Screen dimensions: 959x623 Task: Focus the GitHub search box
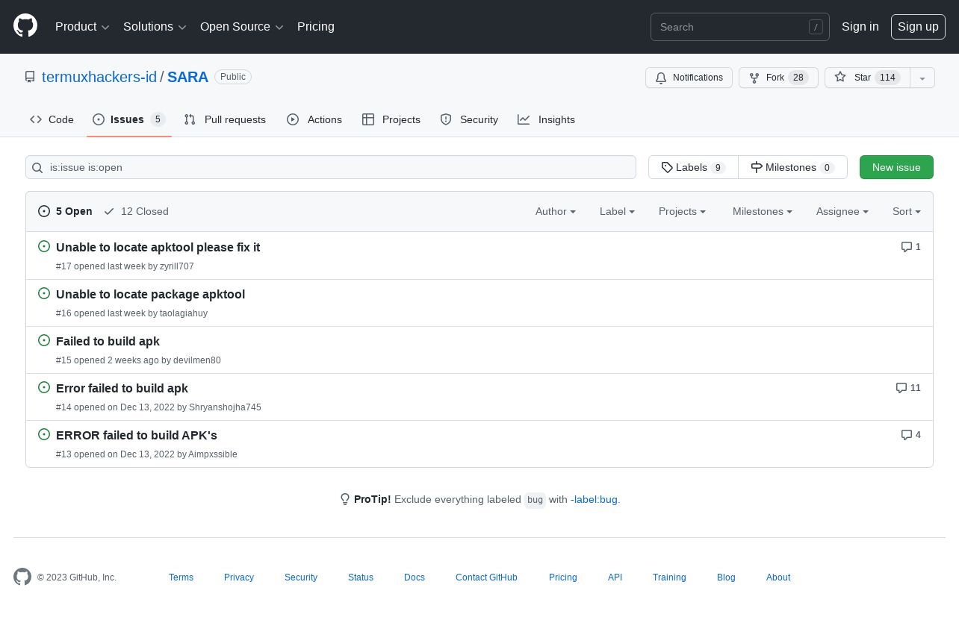(x=739, y=27)
